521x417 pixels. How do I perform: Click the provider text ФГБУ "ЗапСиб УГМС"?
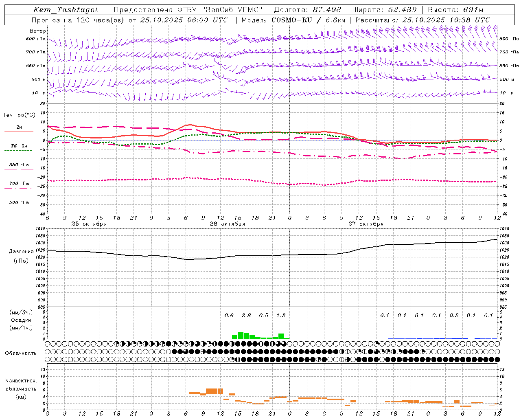220,10
